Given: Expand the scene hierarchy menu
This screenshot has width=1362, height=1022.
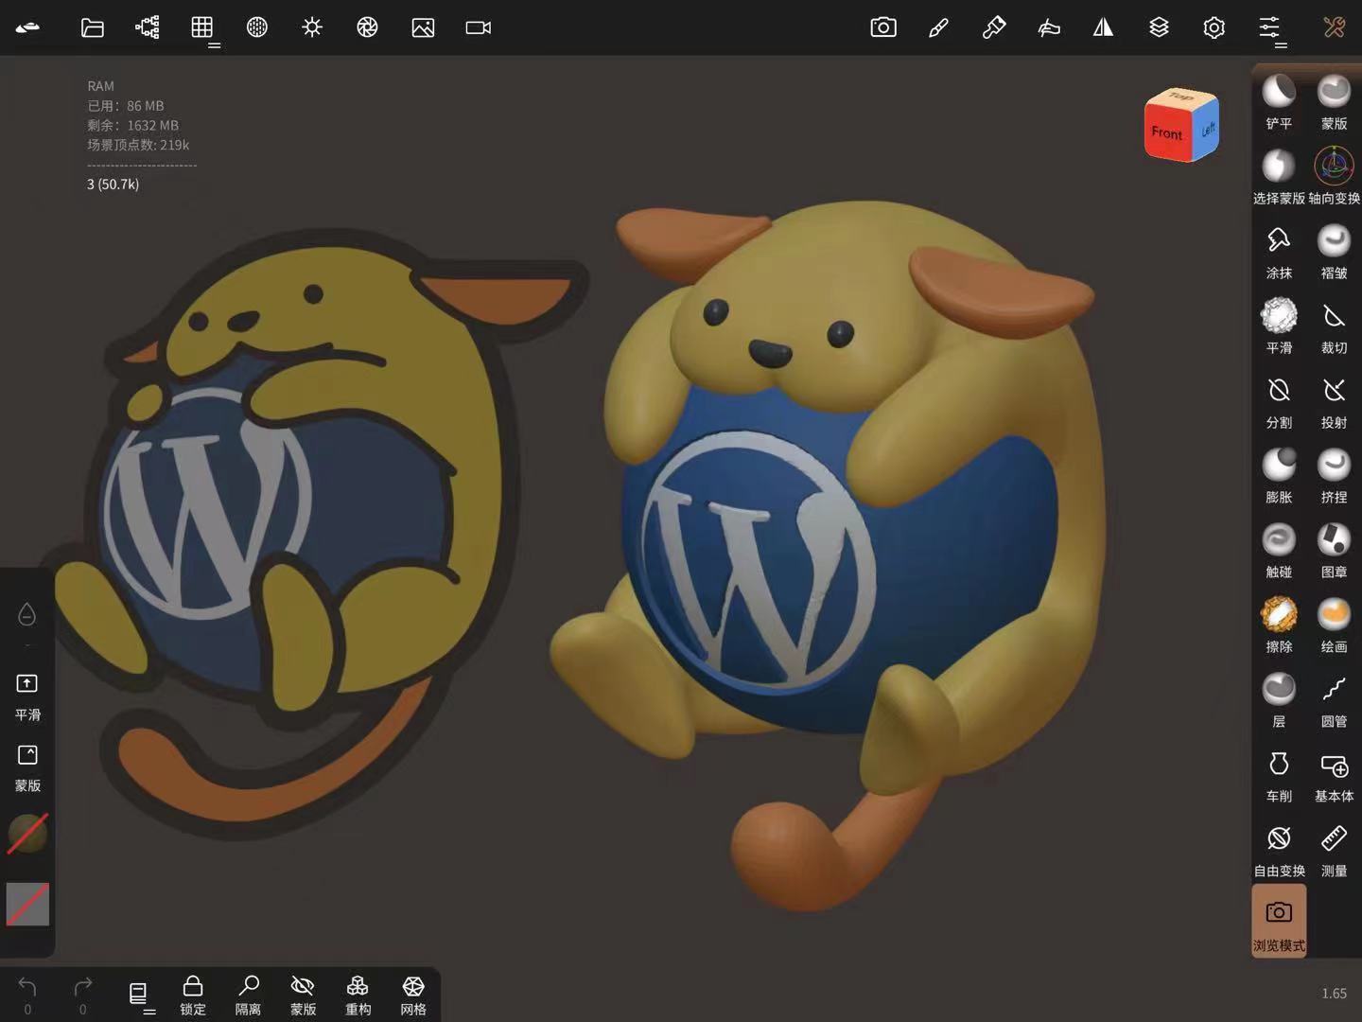Looking at the screenshot, I should point(148,27).
